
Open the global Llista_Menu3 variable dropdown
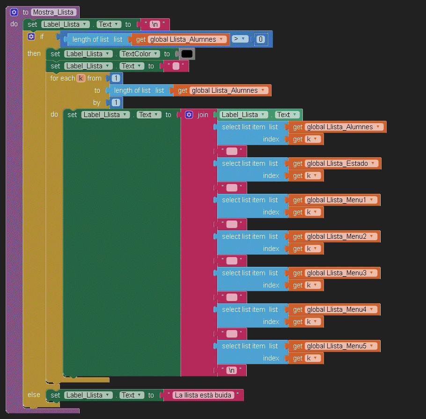[x=372, y=273]
